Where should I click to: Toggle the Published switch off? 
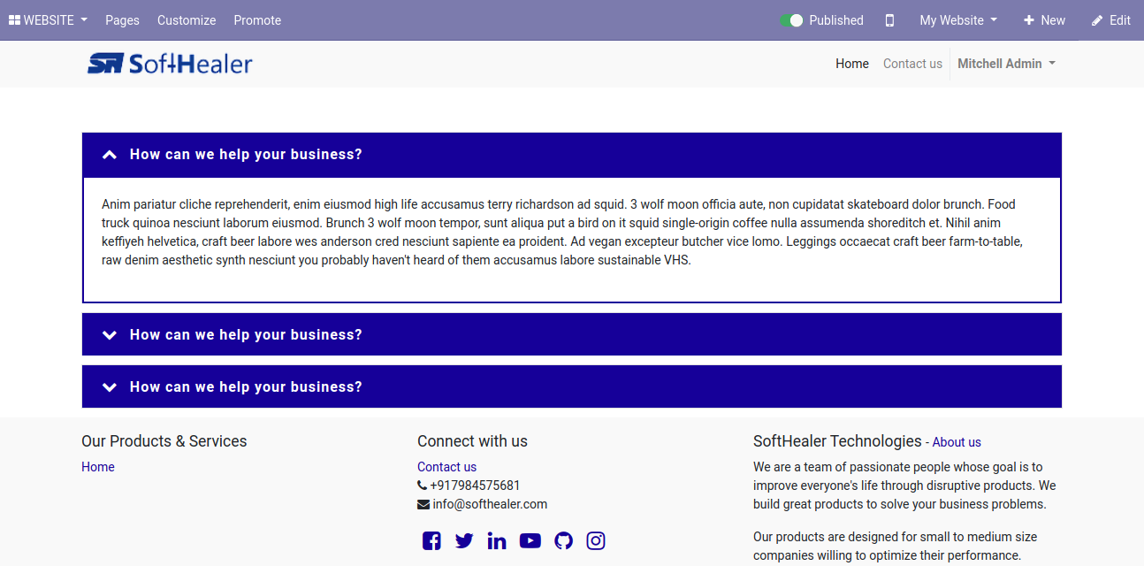[791, 20]
